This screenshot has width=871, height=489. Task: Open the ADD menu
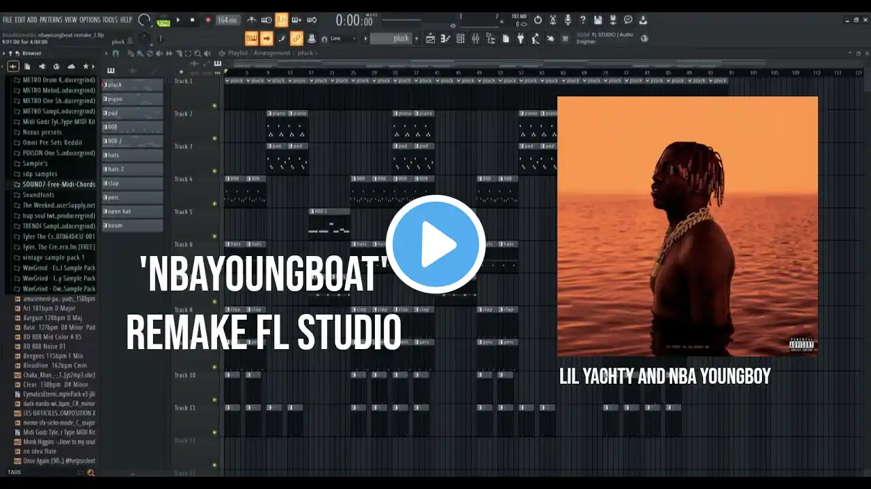pyautogui.click(x=32, y=20)
